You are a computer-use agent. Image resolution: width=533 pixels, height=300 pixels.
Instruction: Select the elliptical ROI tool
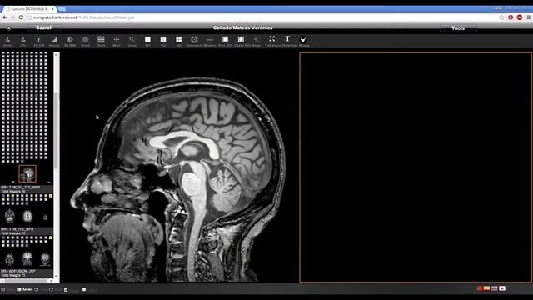pos(241,41)
